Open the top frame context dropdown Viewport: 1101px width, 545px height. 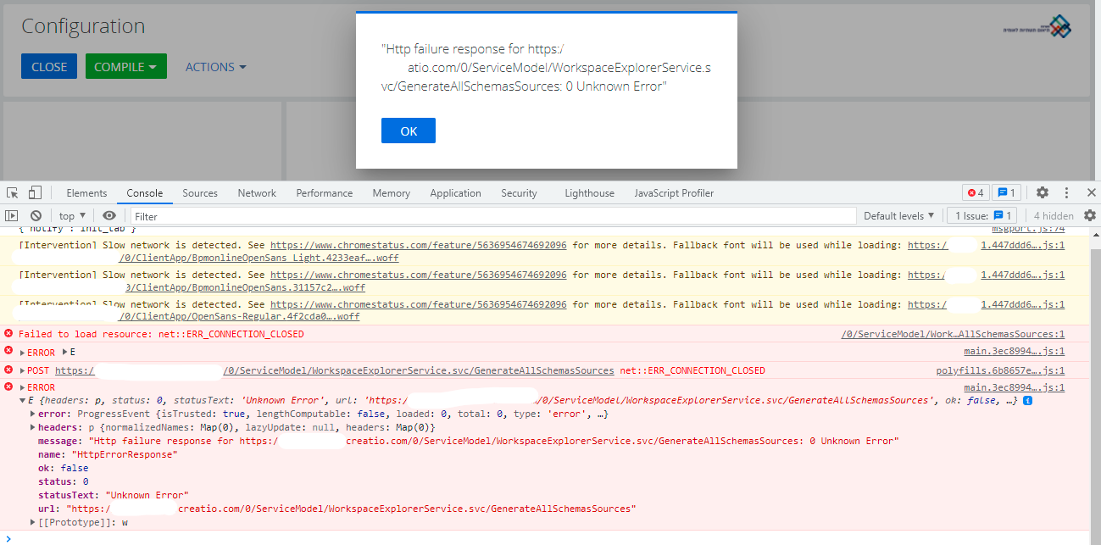click(70, 215)
